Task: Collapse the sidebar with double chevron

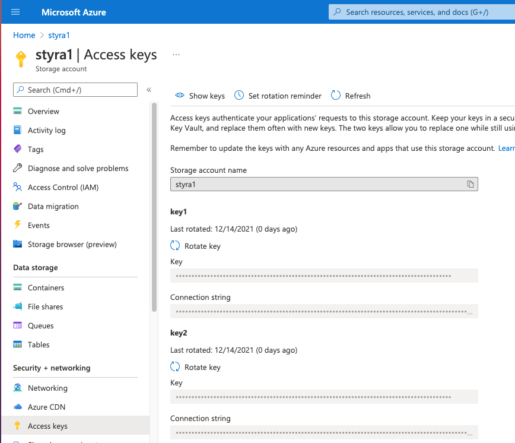Action: [x=149, y=90]
